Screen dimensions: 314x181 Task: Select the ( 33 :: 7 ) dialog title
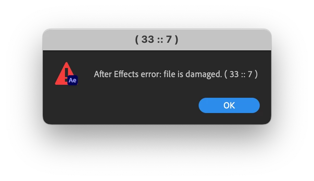157,39
